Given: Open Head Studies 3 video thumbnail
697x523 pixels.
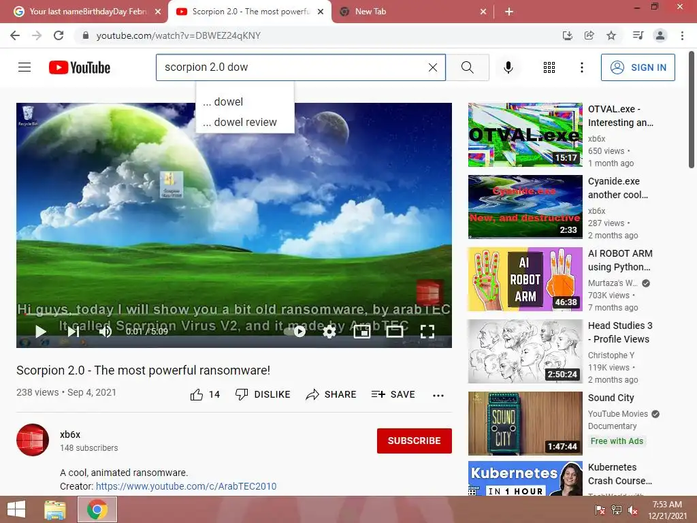Looking at the screenshot, I should (x=525, y=351).
